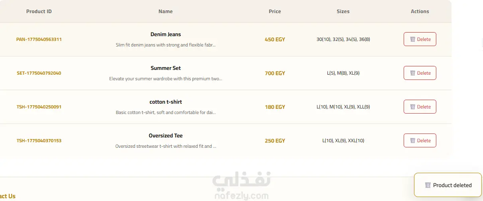
Task: Click trash icon in cotton t-shirt row
Action: click(413, 107)
